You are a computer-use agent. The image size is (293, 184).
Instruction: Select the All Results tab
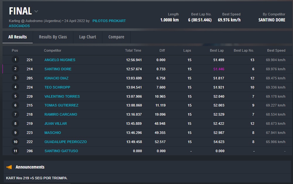[x=18, y=37]
